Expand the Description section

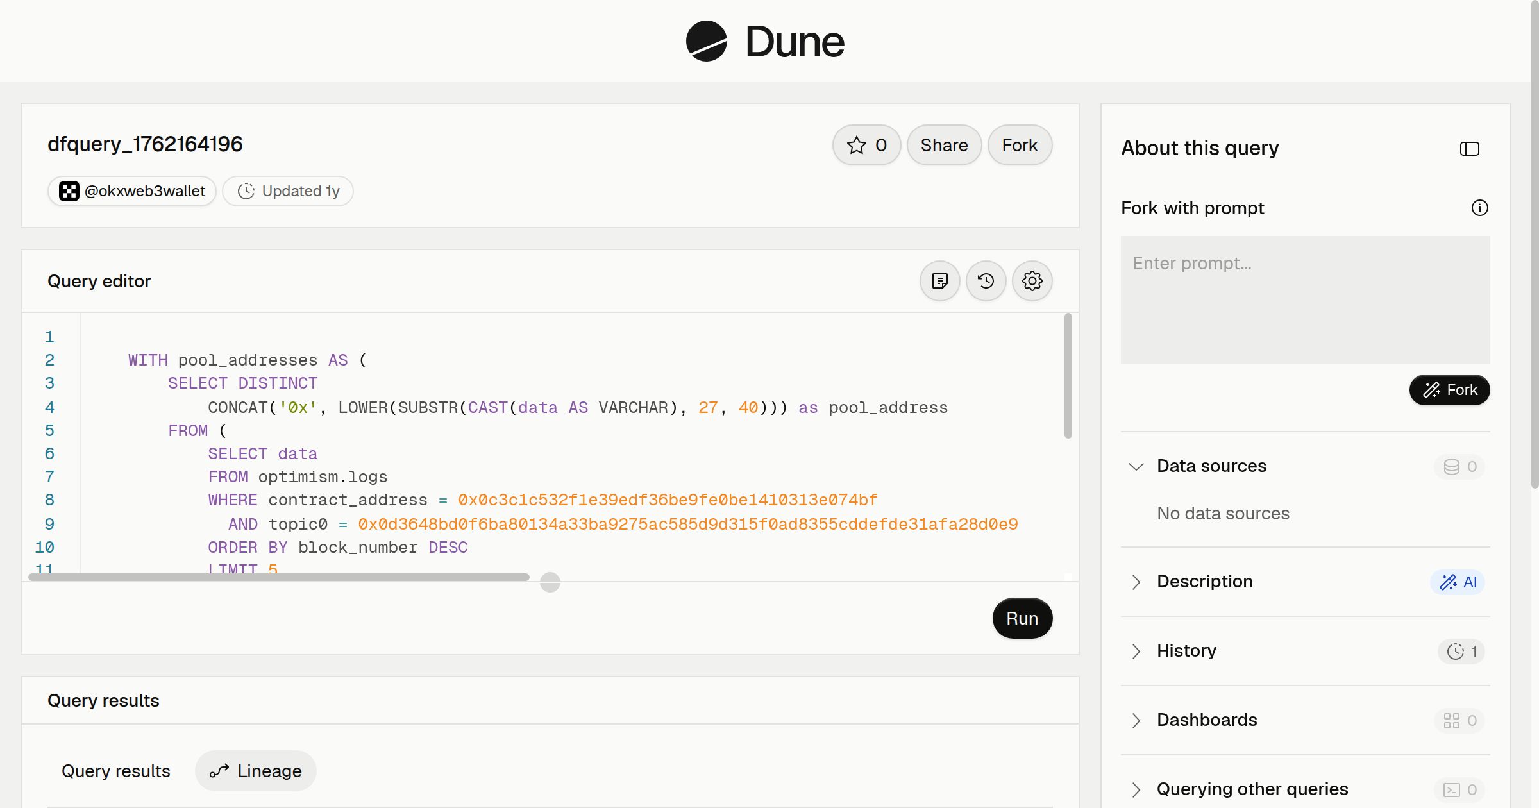1136,582
